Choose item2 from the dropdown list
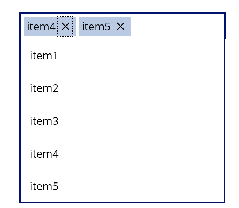The image size is (239, 208). point(122,88)
